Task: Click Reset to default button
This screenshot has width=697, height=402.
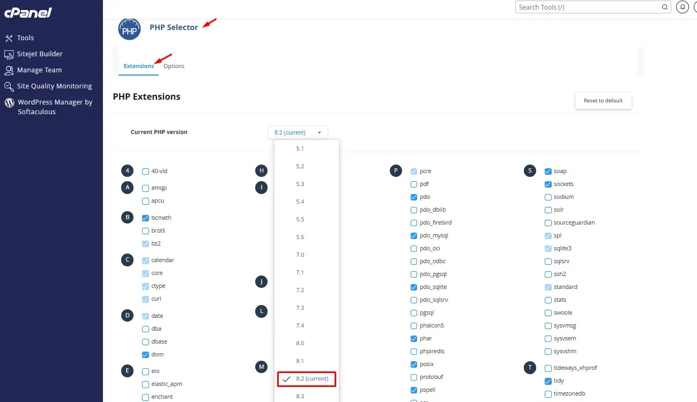Action: tap(603, 101)
